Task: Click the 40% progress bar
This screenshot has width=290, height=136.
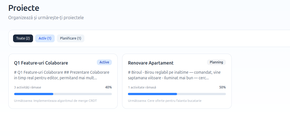Action: pos(63,94)
